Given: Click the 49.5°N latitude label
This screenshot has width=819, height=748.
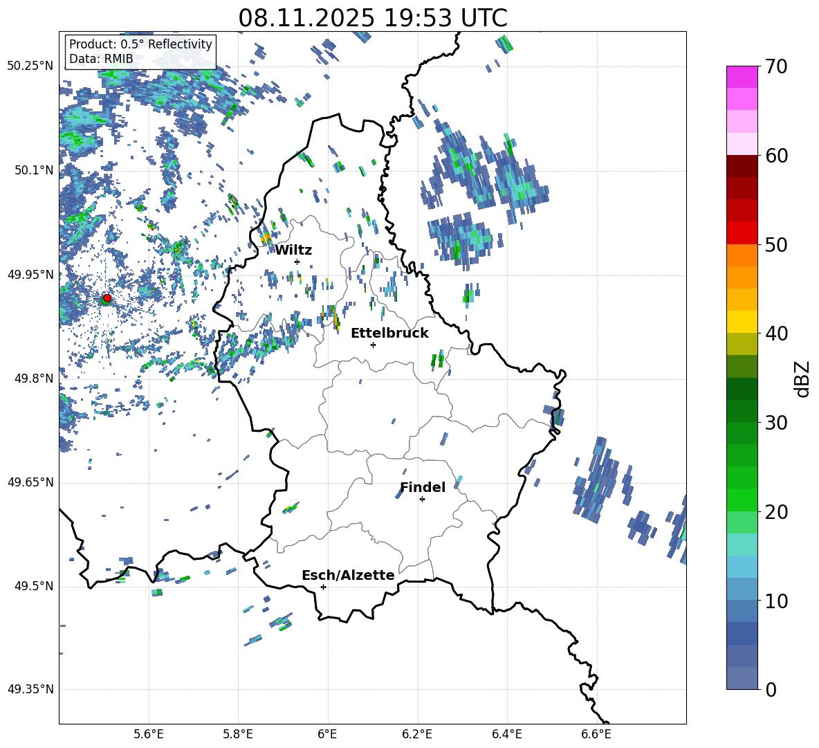Looking at the screenshot, I should pyautogui.click(x=35, y=586).
